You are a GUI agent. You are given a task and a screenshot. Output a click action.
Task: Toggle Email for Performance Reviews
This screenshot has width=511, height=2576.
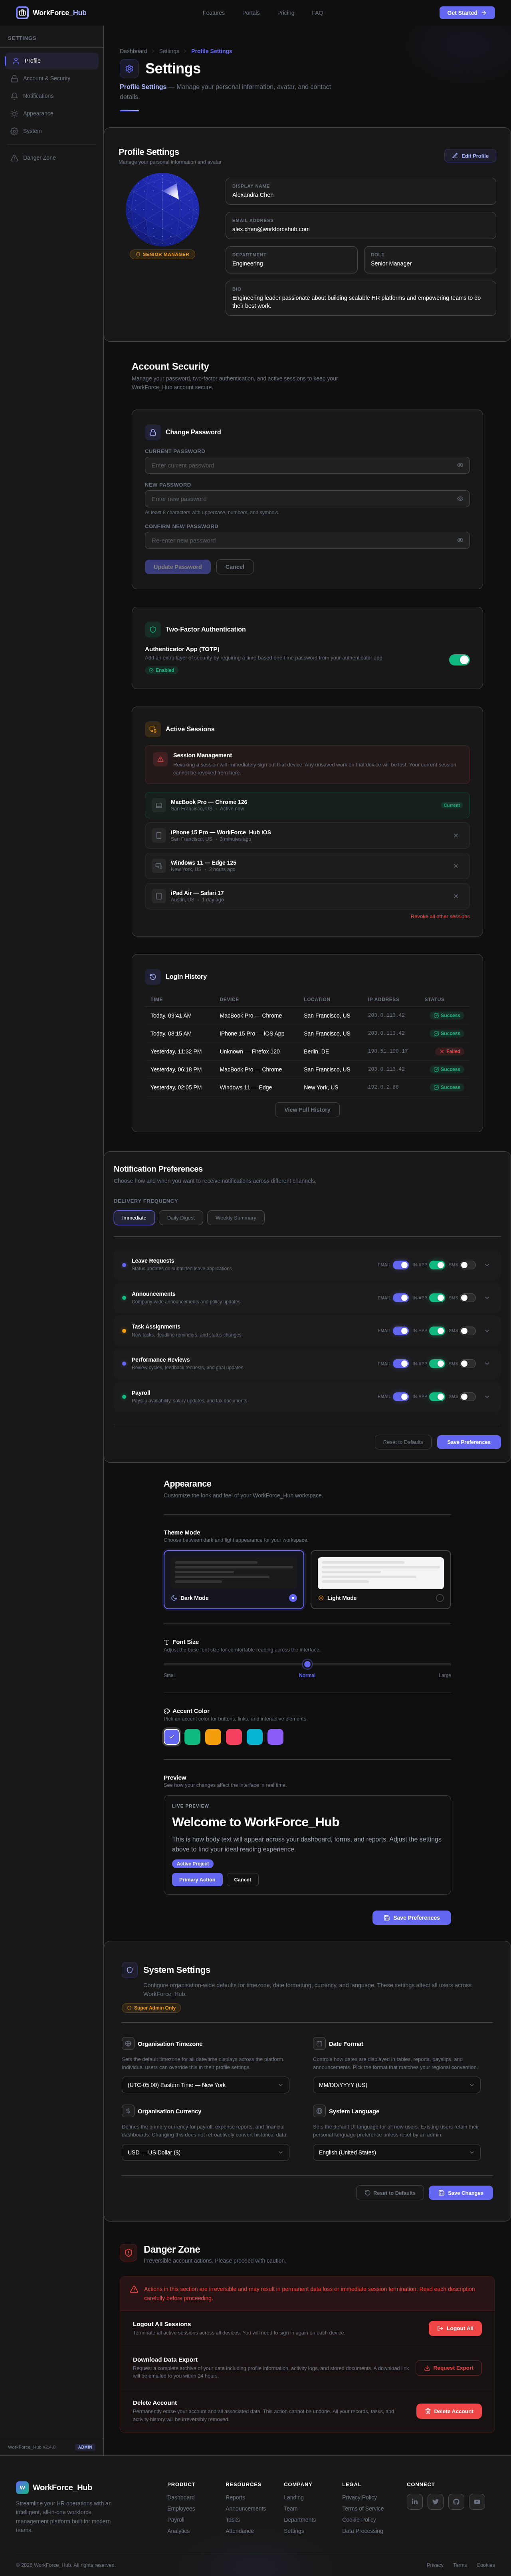(x=401, y=1364)
